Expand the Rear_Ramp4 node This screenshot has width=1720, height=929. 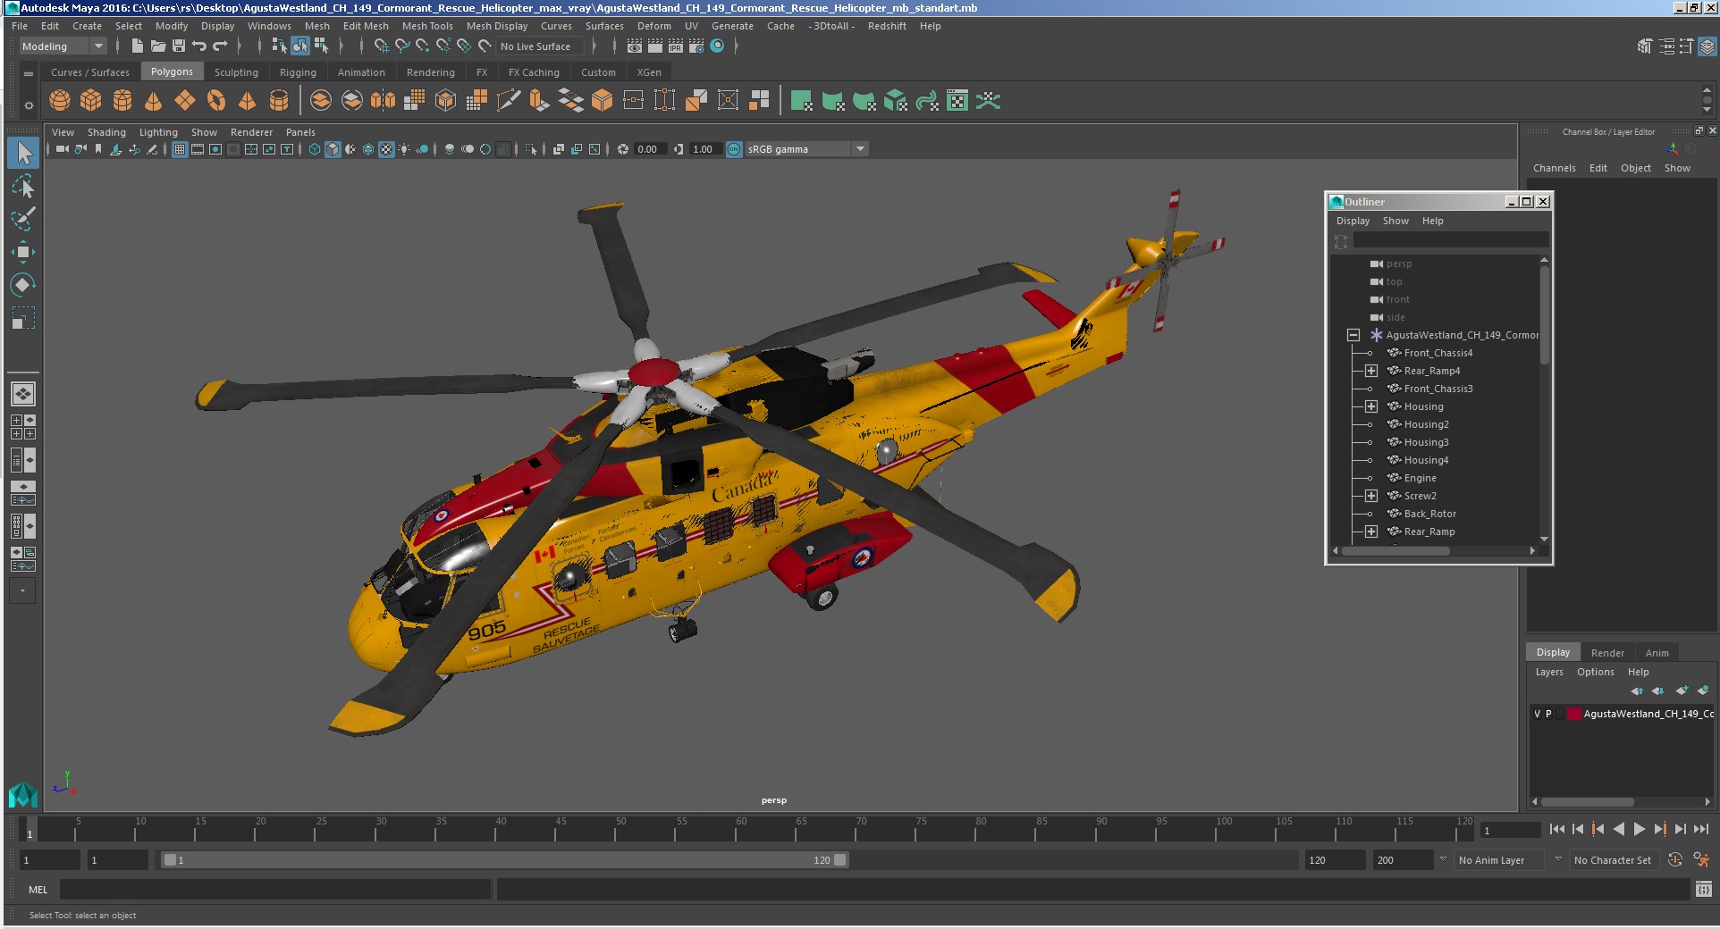(1370, 371)
